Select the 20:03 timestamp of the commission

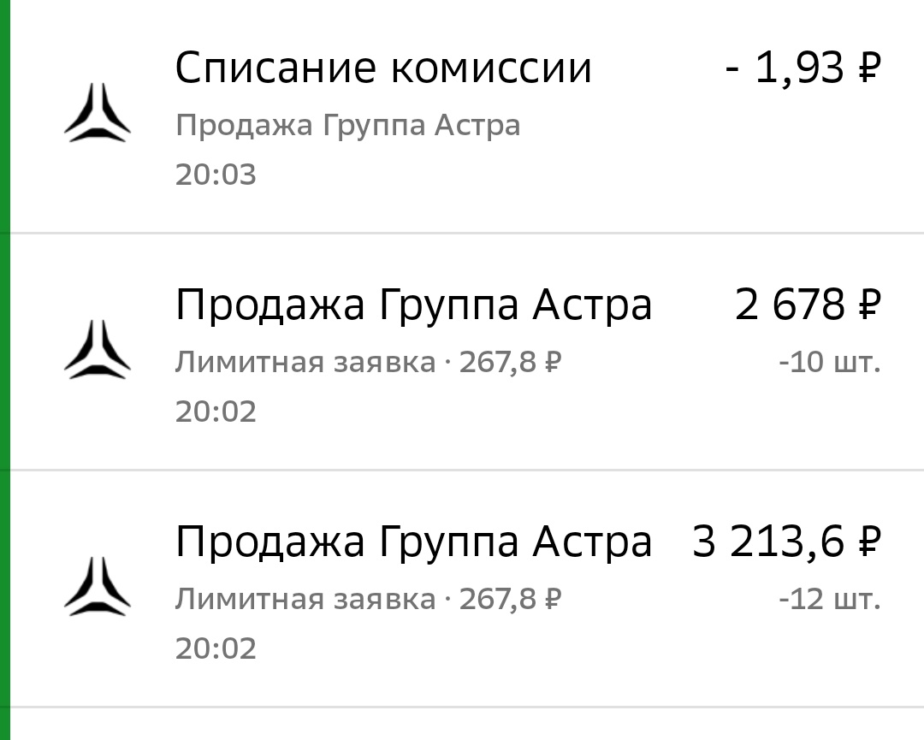(214, 174)
